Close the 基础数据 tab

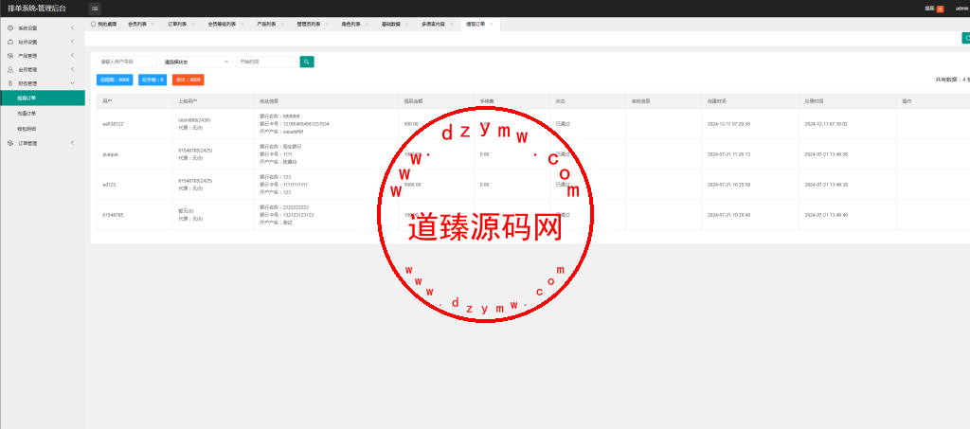coord(405,24)
